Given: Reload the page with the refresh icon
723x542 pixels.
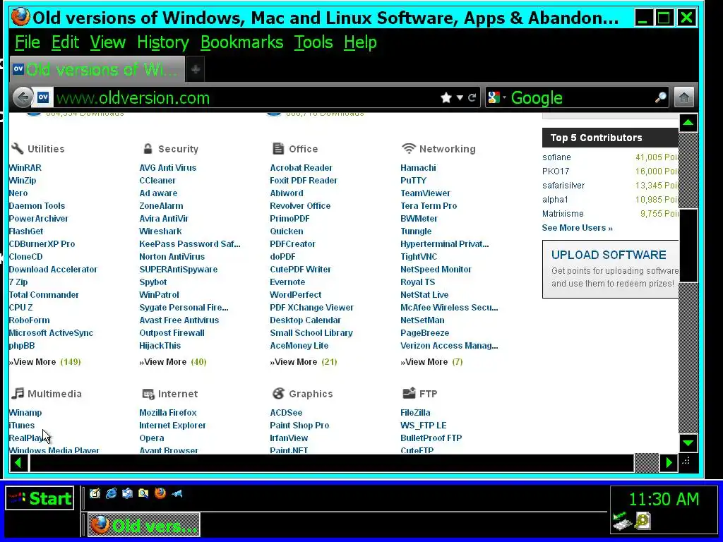Looking at the screenshot, I should (472, 97).
